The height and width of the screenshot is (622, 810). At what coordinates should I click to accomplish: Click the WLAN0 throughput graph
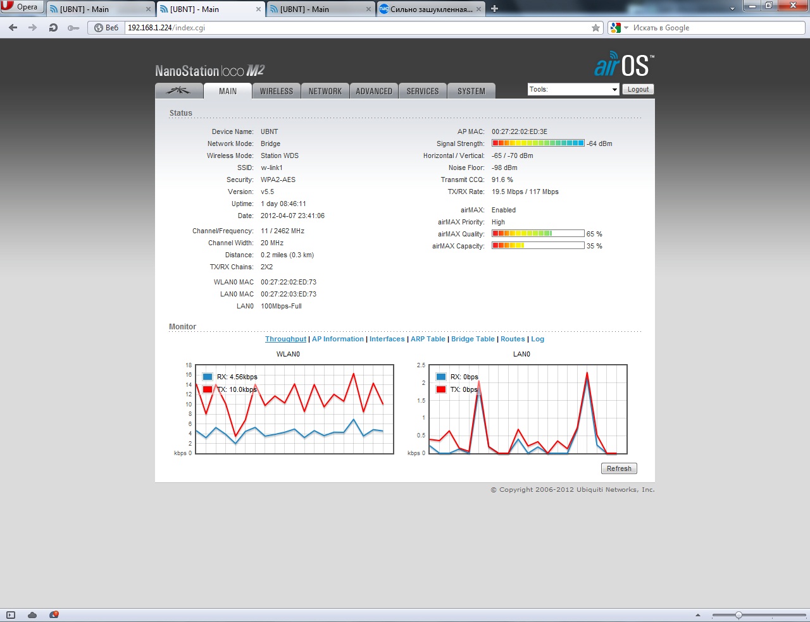(x=294, y=409)
